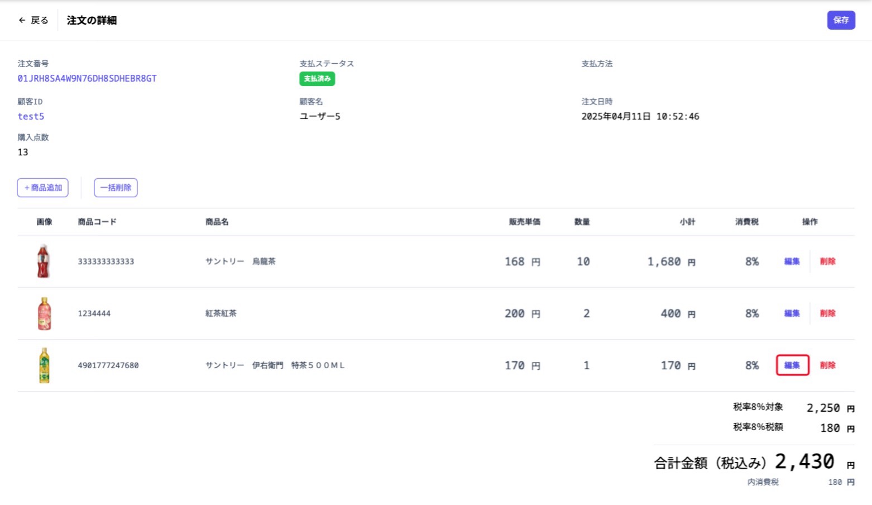Save the order with the 保存 button

click(841, 20)
